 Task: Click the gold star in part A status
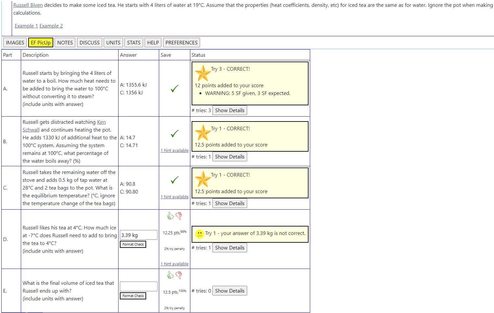pos(203,73)
